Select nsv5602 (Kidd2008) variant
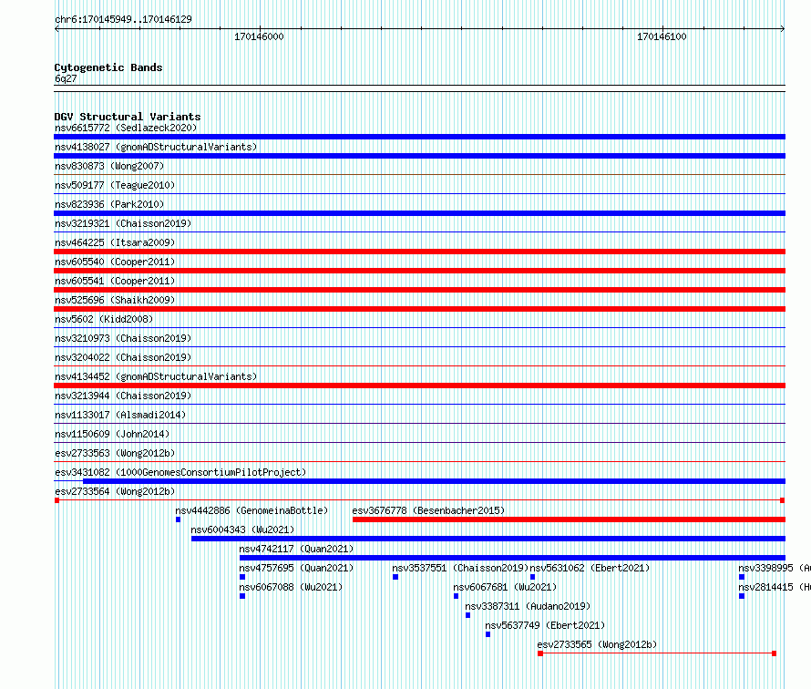 coord(104,319)
